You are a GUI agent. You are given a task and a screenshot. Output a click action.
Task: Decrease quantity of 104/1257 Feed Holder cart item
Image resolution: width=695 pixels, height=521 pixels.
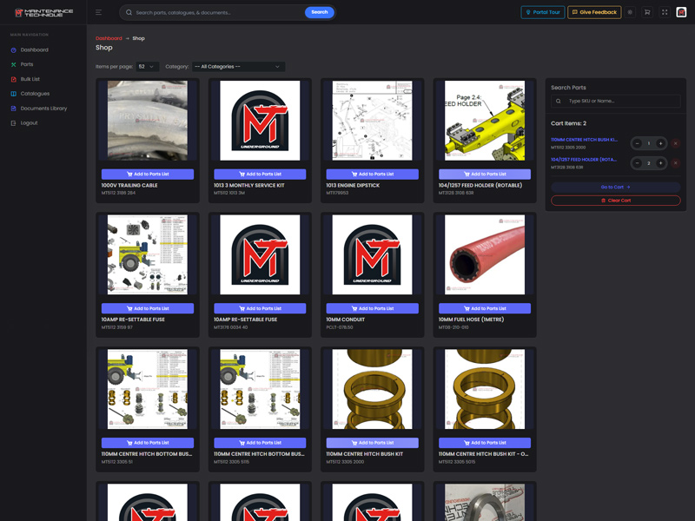pyautogui.click(x=638, y=163)
